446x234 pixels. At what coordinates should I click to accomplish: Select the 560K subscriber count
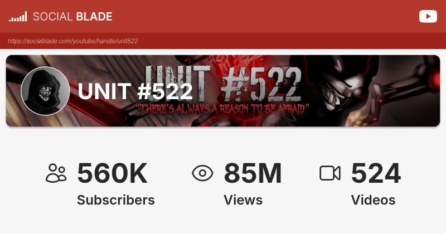pyautogui.click(x=112, y=173)
